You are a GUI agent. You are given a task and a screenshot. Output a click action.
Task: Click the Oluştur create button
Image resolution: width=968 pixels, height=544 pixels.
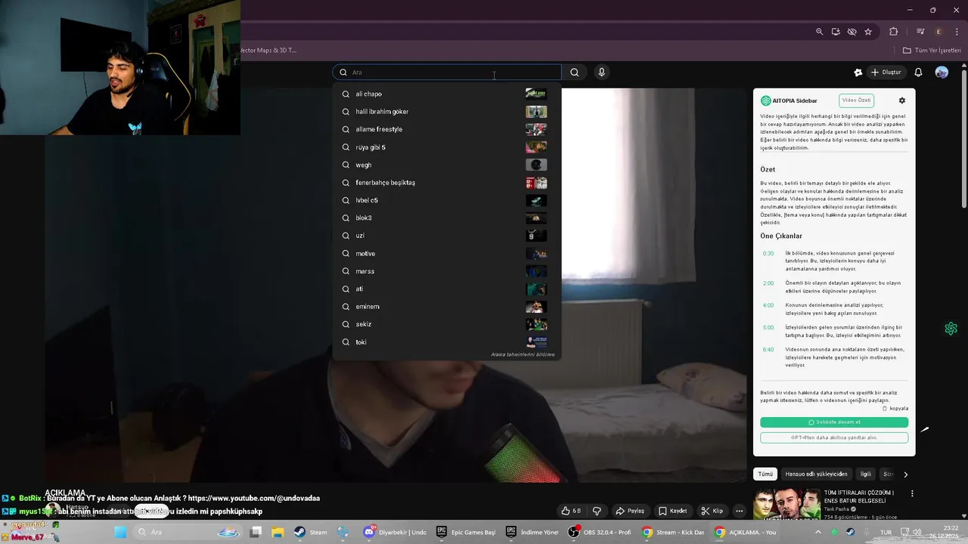886,73
